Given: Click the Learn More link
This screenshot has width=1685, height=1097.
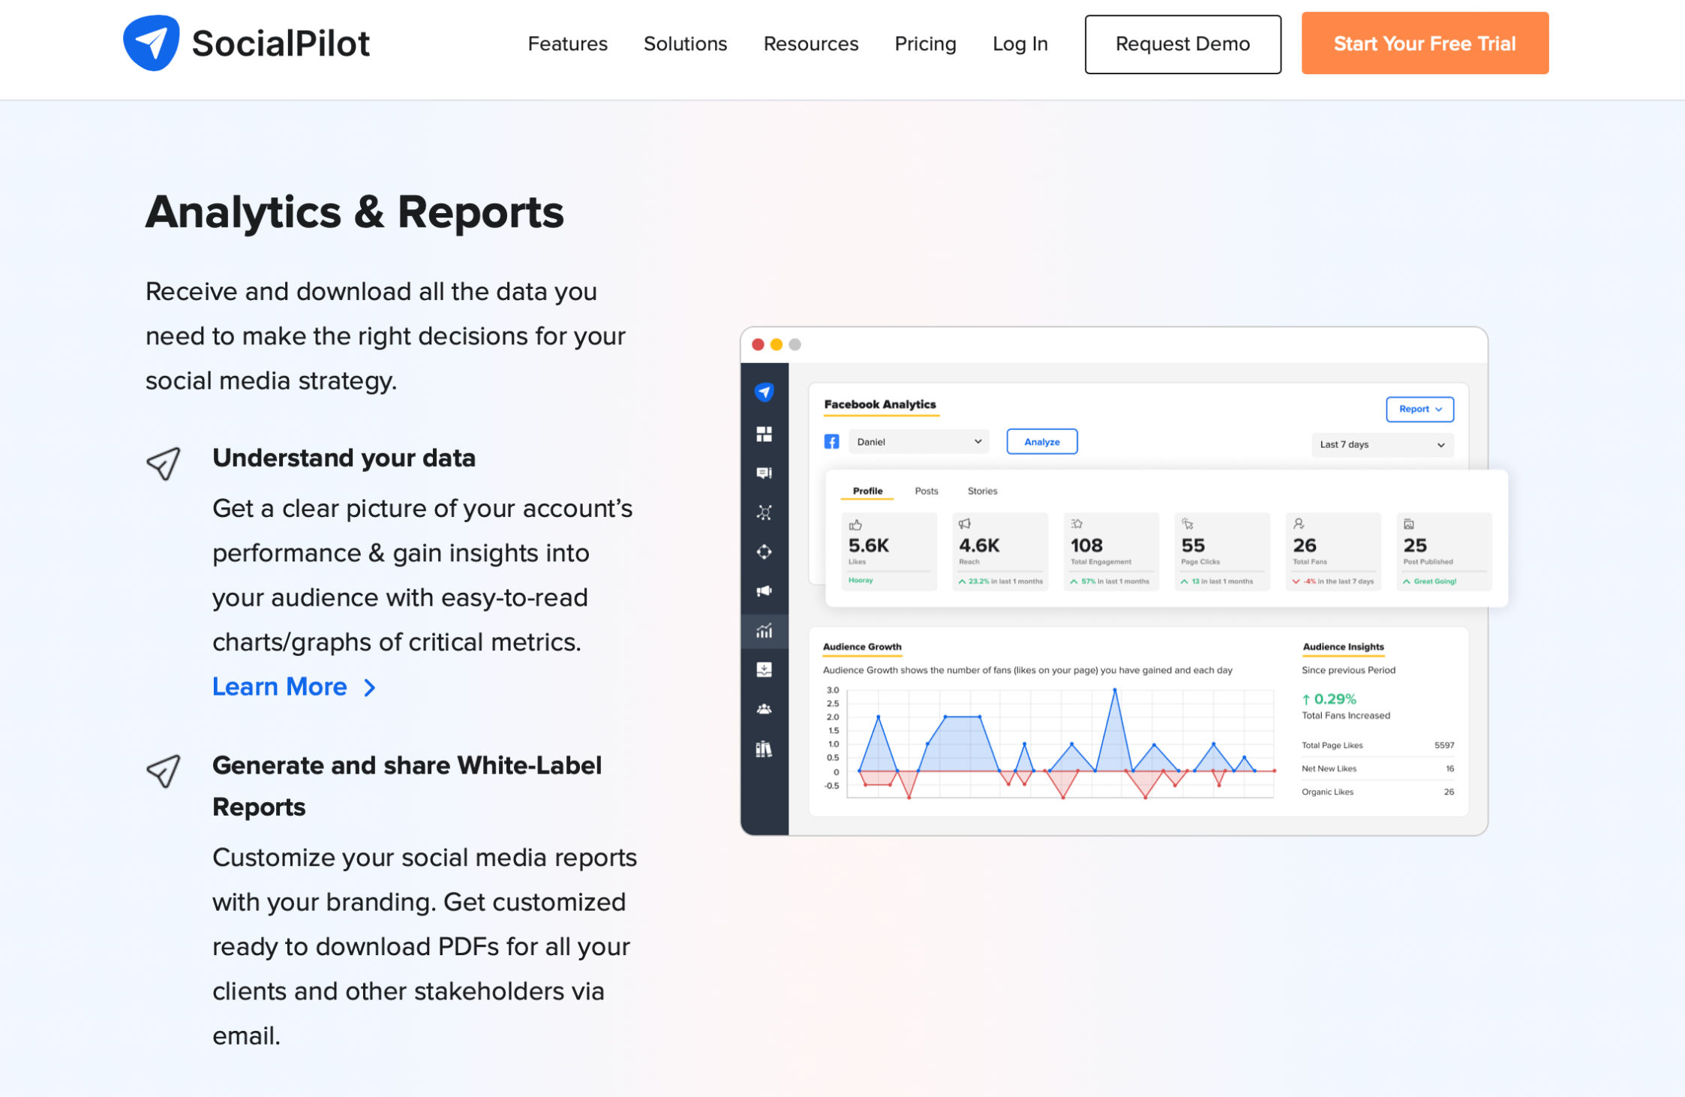Looking at the screenshot, I should [279, 687].
